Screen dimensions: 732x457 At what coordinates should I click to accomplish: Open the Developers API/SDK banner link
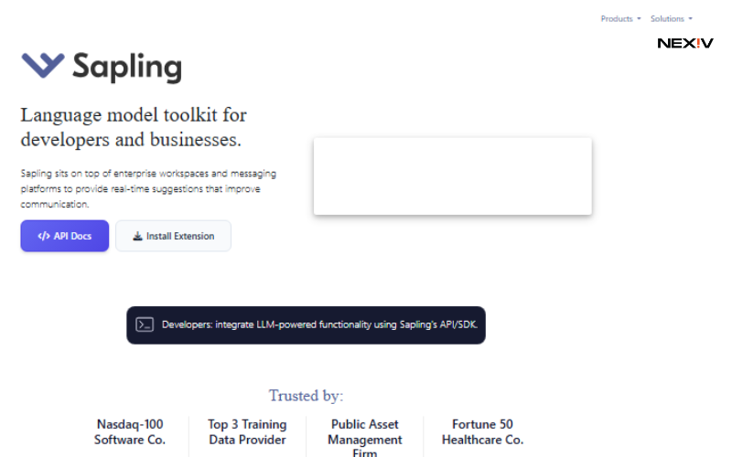pos(306,325)
